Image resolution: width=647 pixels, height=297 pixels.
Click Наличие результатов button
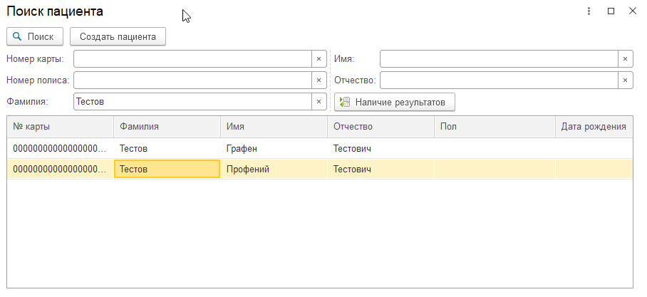[x=395, y=103]
